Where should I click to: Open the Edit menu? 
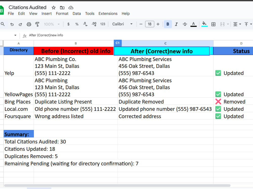point(22,14)
